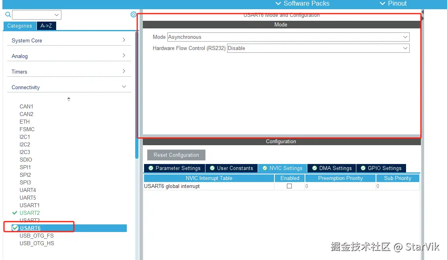Select CAN1 in peripheral list
447x260 pixels.
(x=26, y=106)
